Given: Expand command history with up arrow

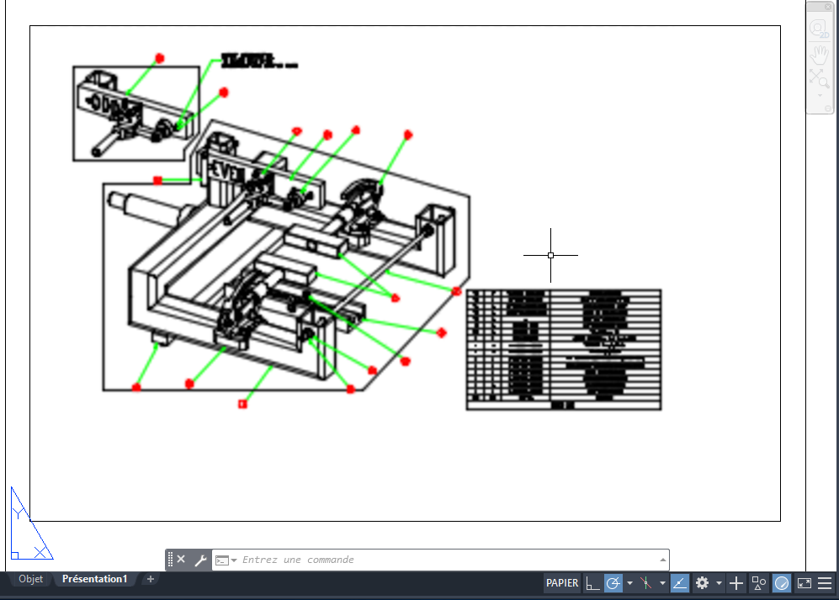Looking at the screenshot, I should 663,560.
